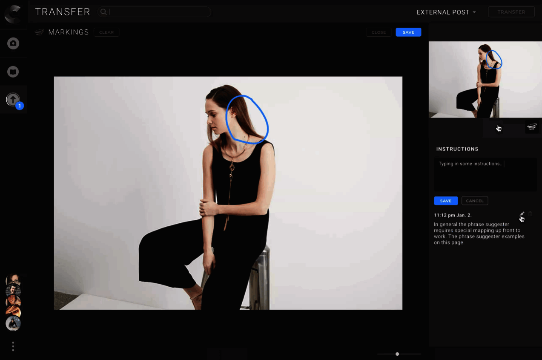
Task: Focus the search field in the header
Action: coord(154,12)
